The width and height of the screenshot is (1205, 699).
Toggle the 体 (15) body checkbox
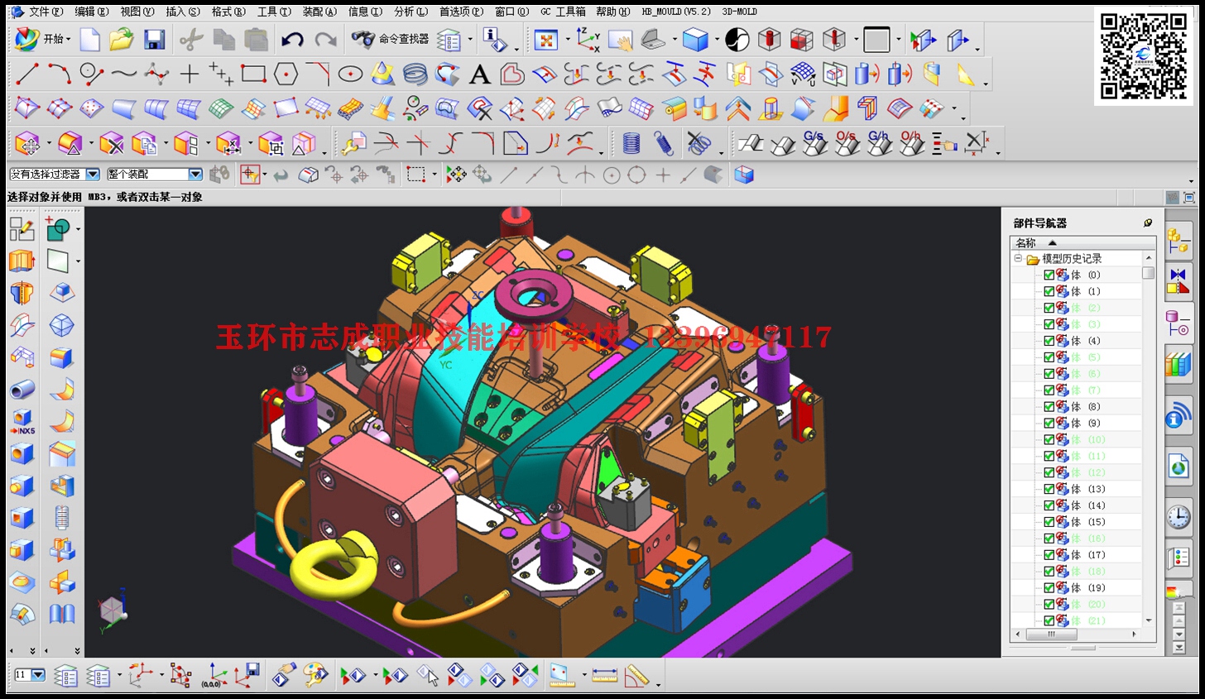point(1049,522)
